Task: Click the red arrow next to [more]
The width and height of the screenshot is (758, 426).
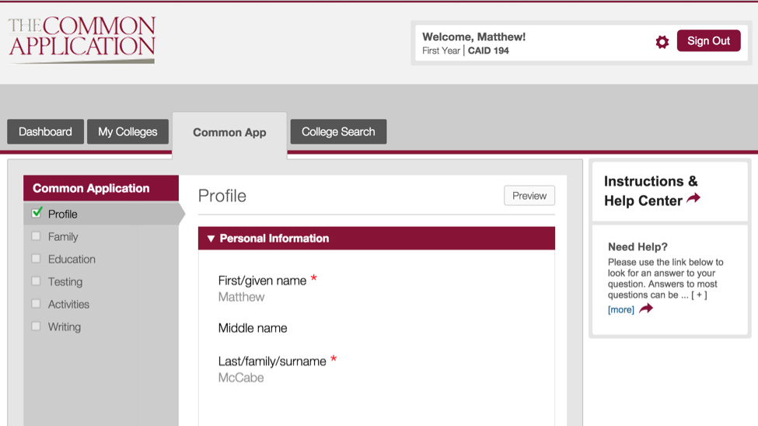Action: 646,309
